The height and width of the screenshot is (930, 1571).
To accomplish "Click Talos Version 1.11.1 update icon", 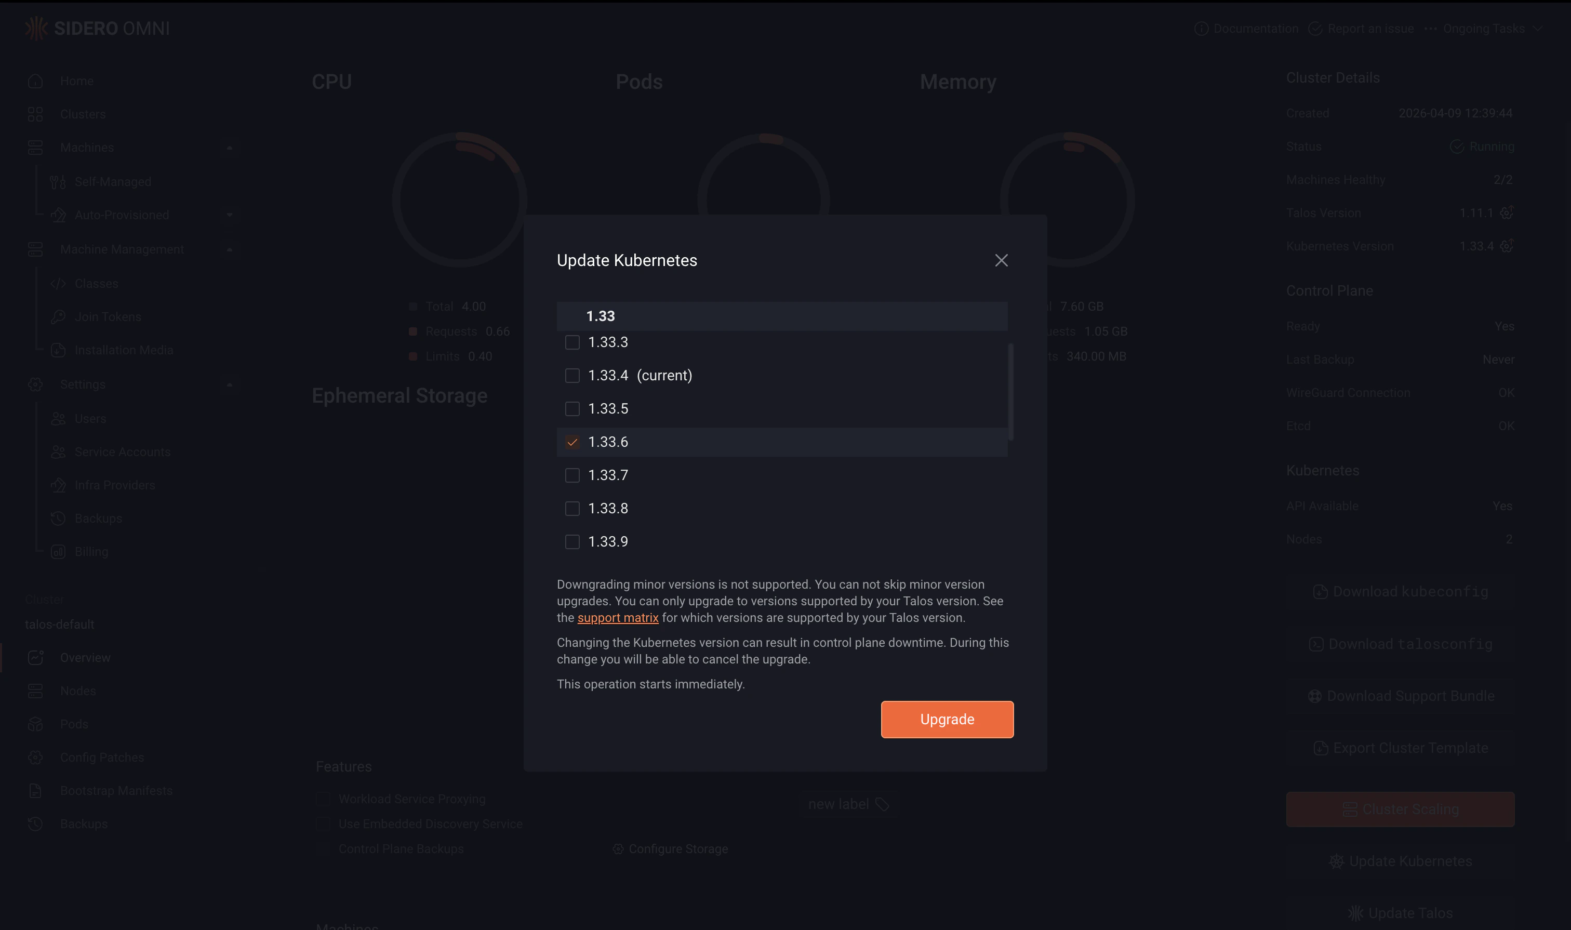I will 1507,212.
